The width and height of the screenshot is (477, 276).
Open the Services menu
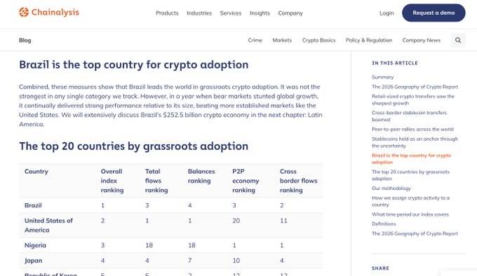(x=231, y=13)
